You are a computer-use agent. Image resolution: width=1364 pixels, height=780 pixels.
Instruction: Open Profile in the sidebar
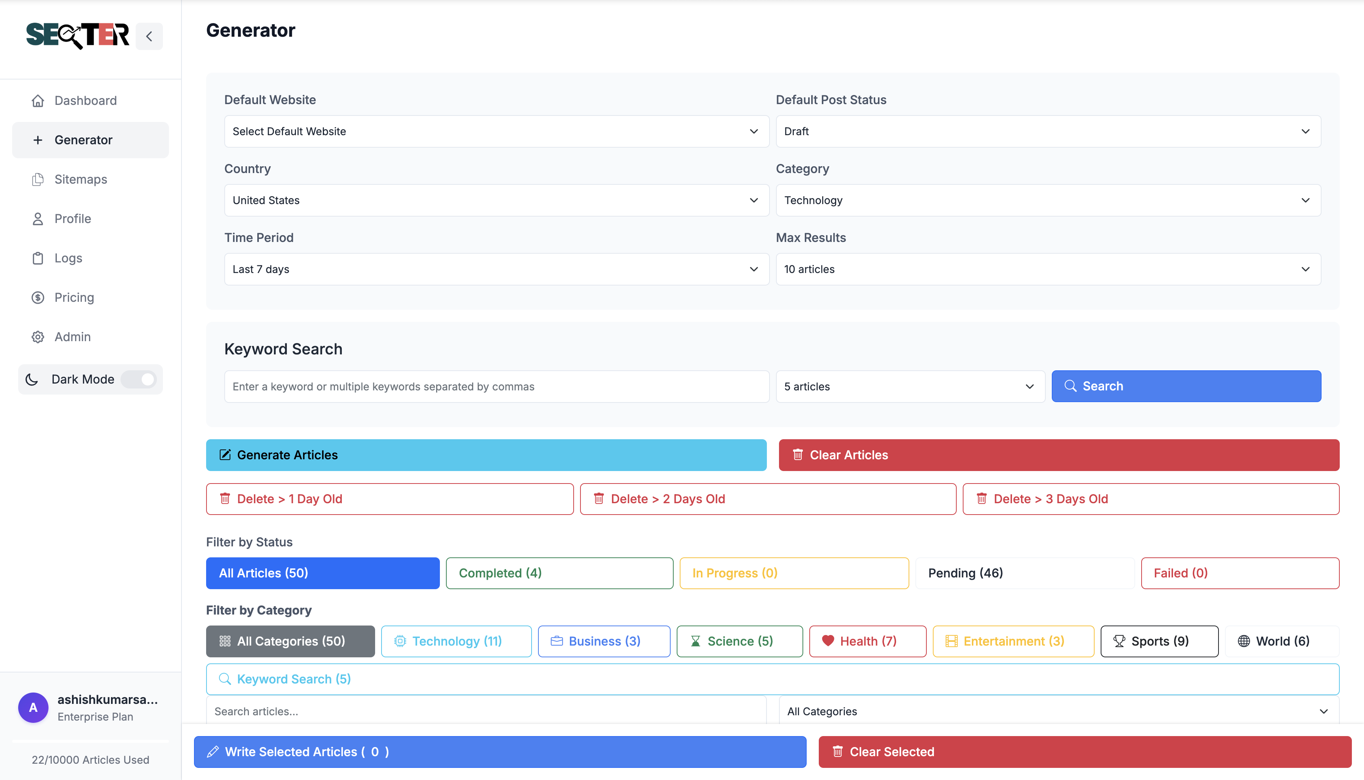coord(73,218)
